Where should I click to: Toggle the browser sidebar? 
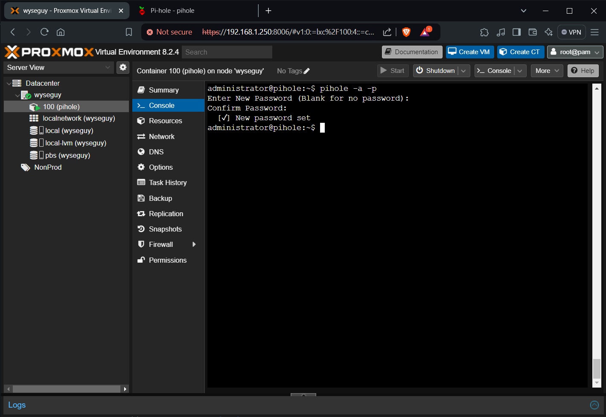[x=517, y=32]
